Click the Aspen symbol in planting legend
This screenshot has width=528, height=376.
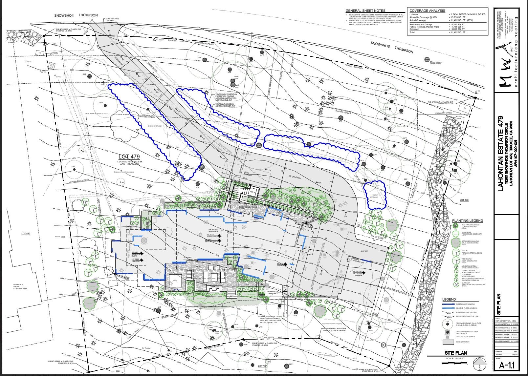point(455,252)
